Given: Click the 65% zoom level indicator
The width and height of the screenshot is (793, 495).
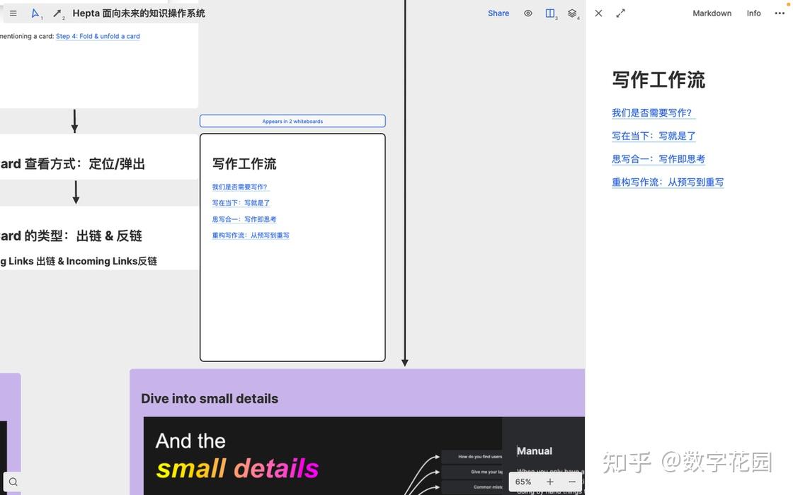Looking at the screenshot, I should click(523, 481).
